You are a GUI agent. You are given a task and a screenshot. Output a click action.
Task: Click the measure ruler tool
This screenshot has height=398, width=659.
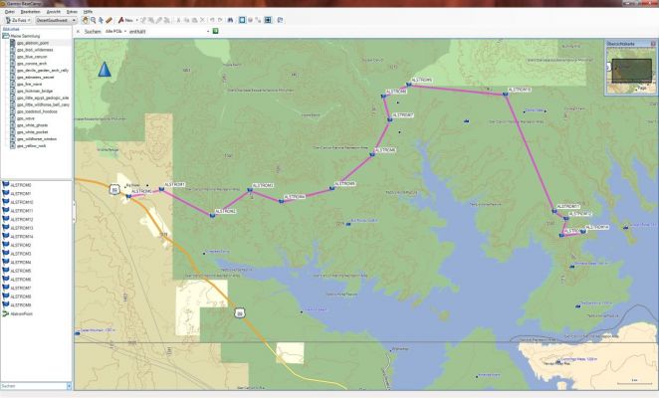point(110,20)
